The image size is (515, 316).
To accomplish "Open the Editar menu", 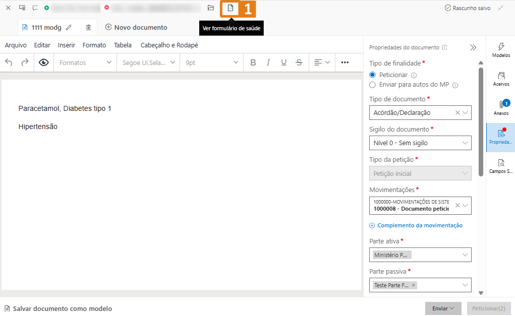I will 42,45.
